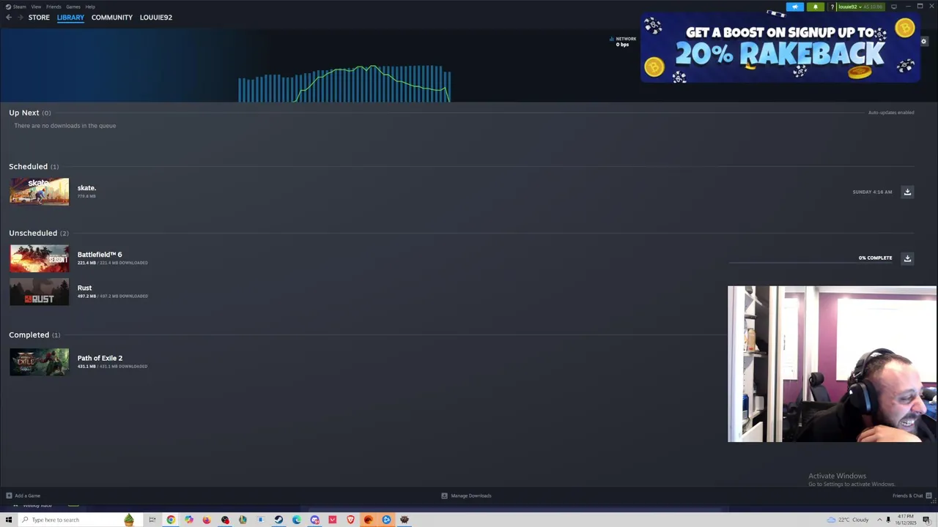
Task: Click the network download graph
Action: click(344, 83)
